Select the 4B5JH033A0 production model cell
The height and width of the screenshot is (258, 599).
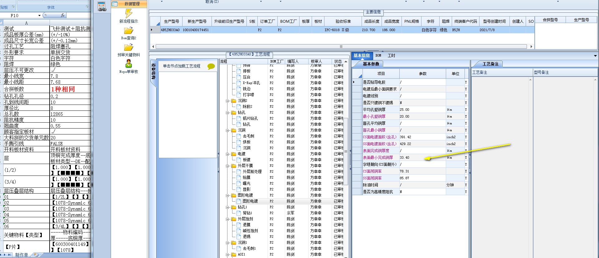click(170, 30)
